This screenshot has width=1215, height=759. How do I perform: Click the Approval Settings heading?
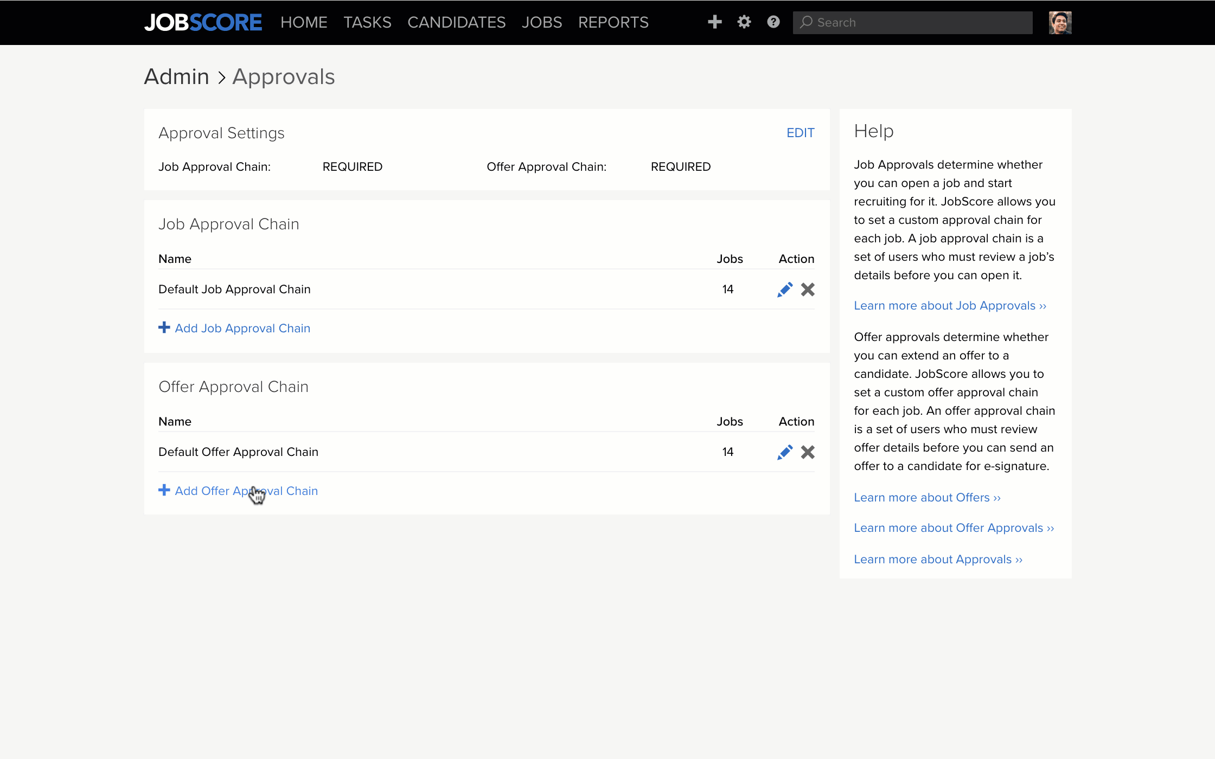click(x=221, y=133)
